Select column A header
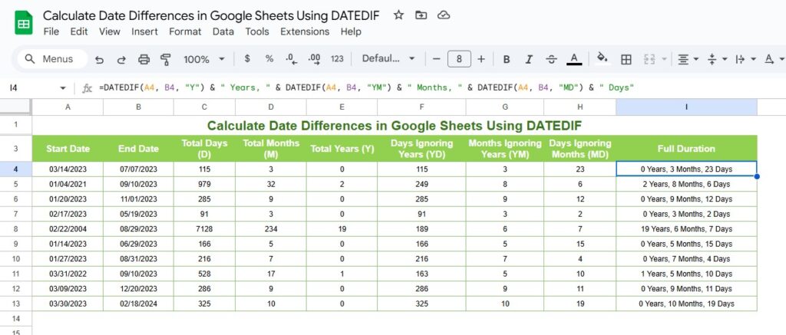The height and width of the screenshot is (335, 786). coord(68,107)
